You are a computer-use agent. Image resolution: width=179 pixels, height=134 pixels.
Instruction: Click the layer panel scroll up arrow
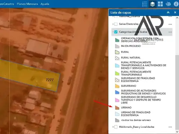pos(177,18)
